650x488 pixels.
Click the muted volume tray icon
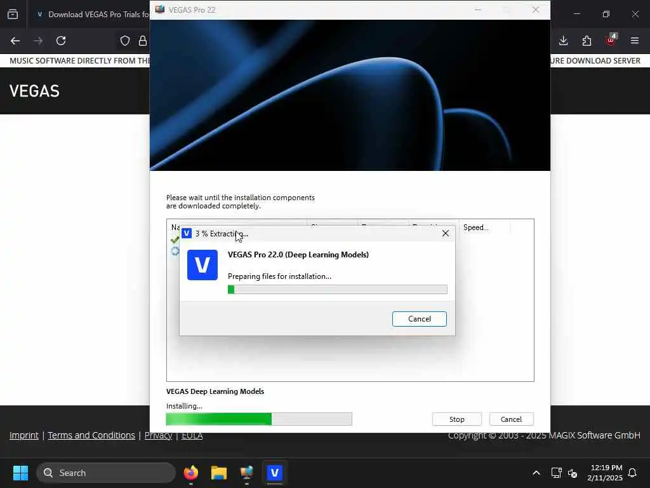pyautogui.click(x=573, y=473)
